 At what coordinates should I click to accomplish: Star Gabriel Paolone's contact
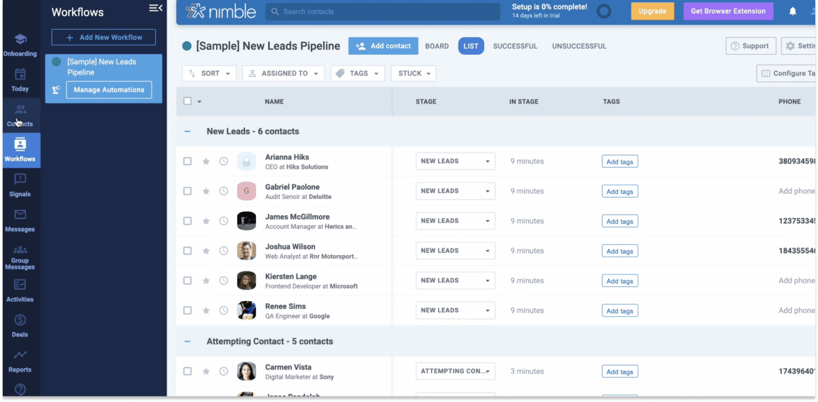(x=207, y=191)
